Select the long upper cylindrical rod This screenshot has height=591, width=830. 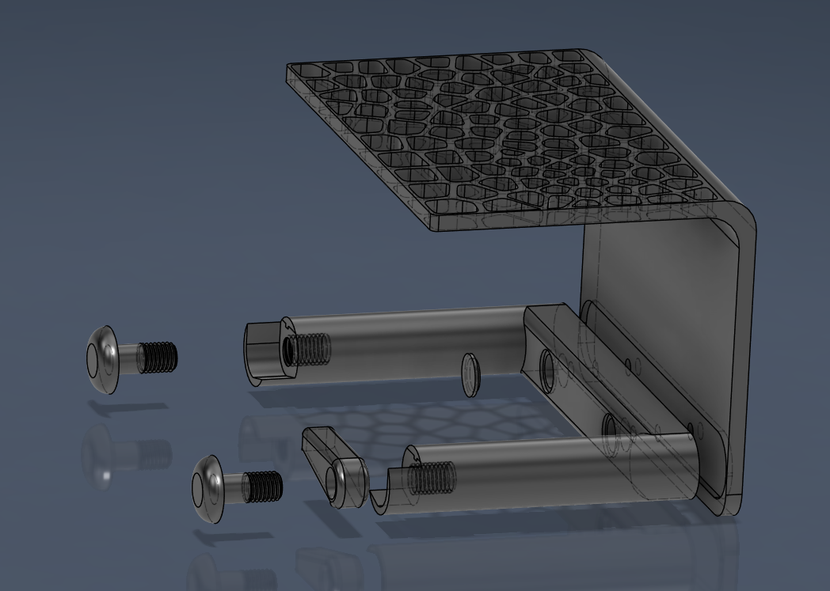402,343
